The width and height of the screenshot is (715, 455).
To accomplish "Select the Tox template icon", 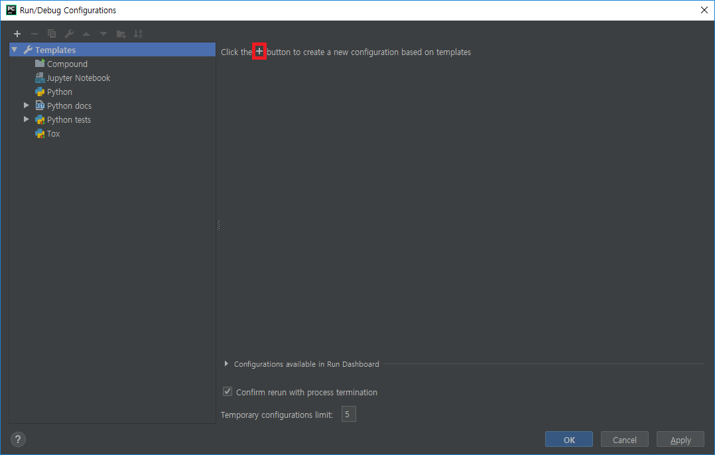I will pos(40,133).
